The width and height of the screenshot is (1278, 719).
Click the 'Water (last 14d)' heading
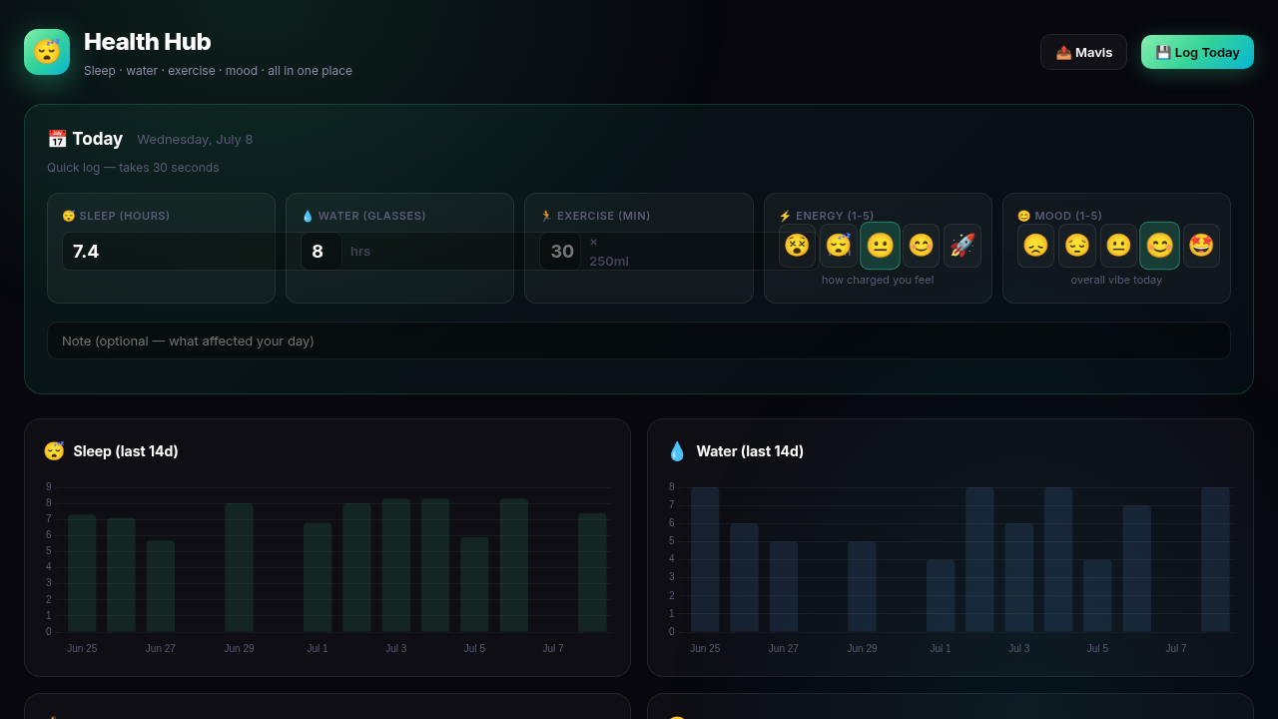click(750, 451)
